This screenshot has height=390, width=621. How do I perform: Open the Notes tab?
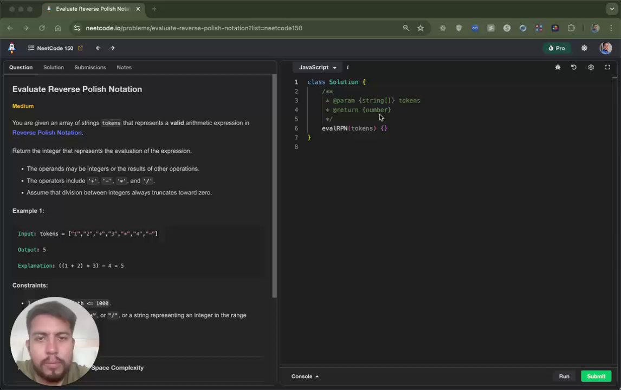click(x=124, y=67)
